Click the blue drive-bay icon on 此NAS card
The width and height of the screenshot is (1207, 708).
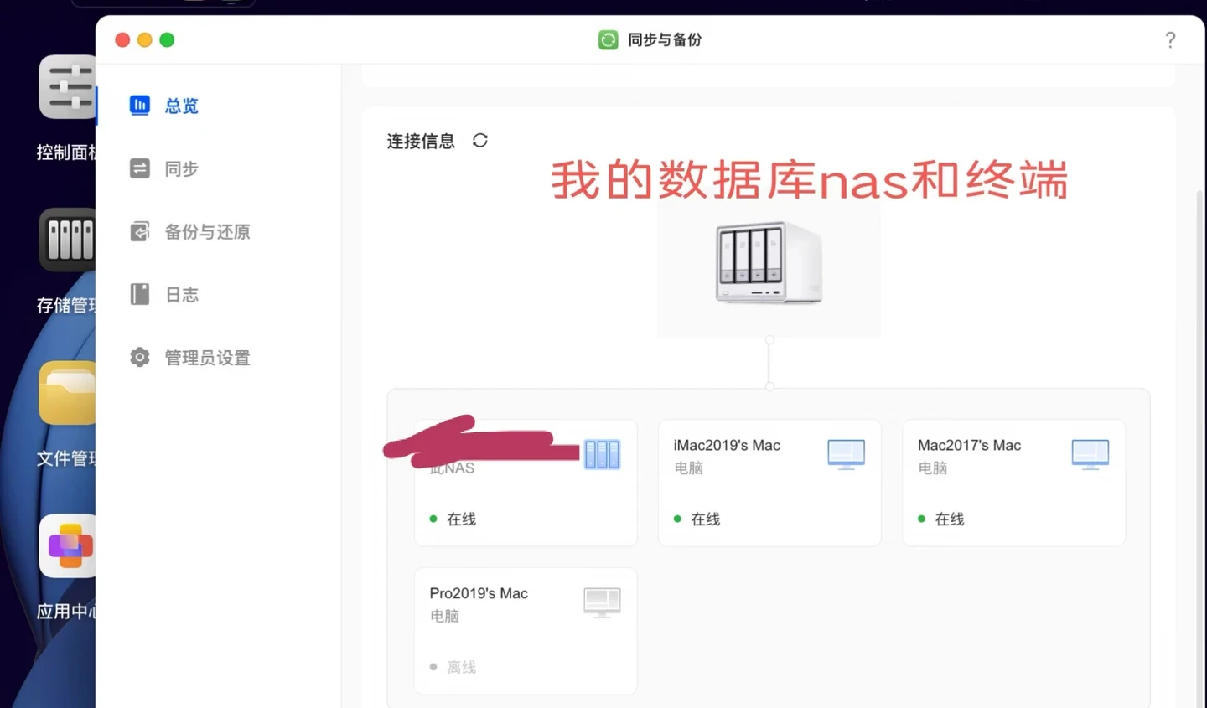coord(602,454)
